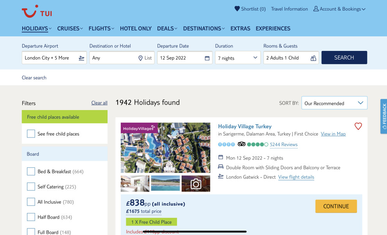Image resolution: width=387 pixels, height=235 pixels.
Task: Click the camera icon on gallery thumbnail
Action: 196,184
